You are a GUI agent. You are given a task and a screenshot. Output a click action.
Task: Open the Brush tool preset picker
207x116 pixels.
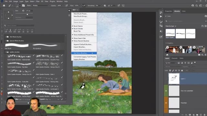coord(11,6)
